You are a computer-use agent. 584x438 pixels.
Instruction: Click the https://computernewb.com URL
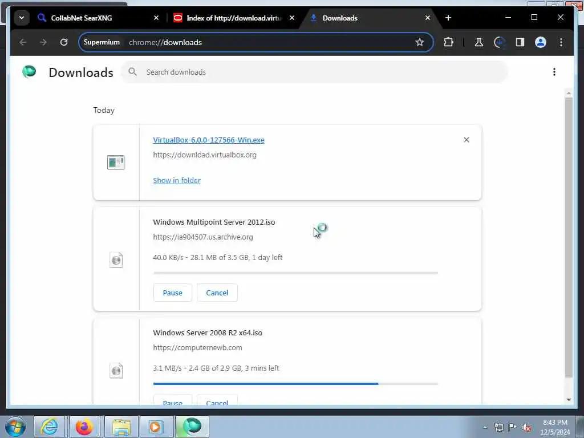[x=197, y=347]
